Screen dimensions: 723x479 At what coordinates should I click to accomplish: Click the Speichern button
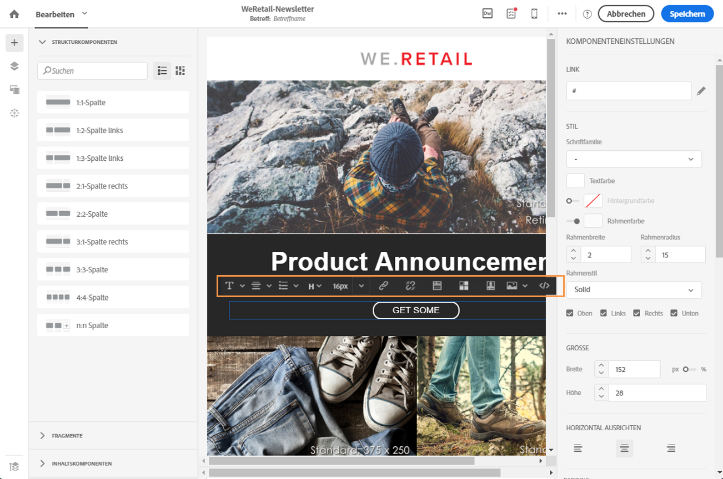click(x=687, y=14)
